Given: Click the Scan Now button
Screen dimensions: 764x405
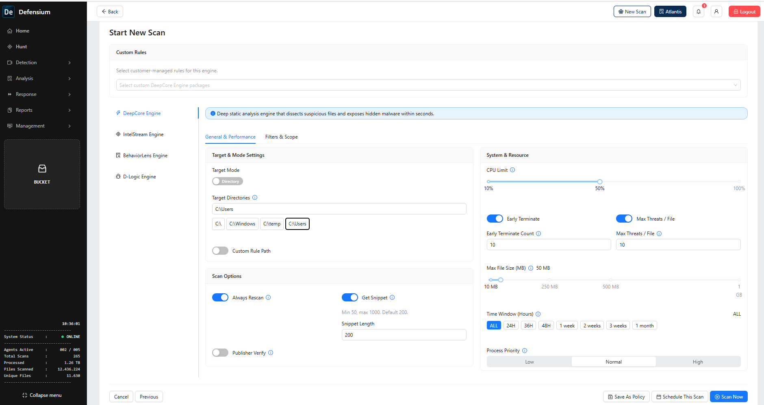Looking at the screenshot, I should [x=729, y=396].
